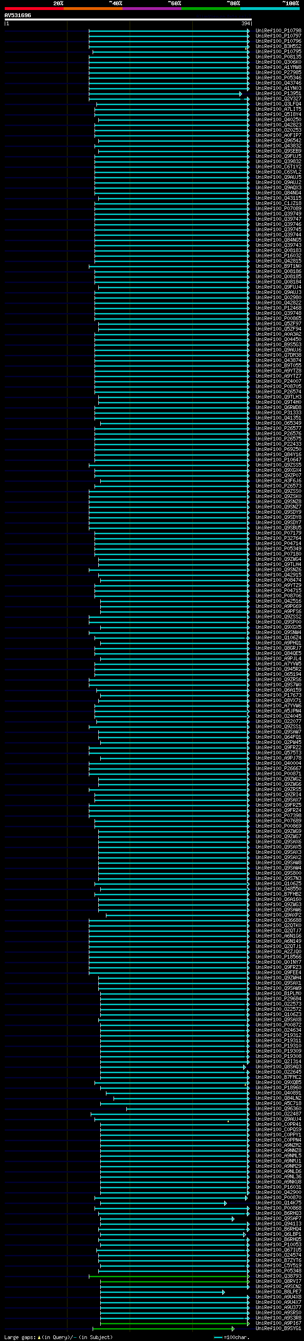Open hit UniRef100_Q40250

point(278,119)
